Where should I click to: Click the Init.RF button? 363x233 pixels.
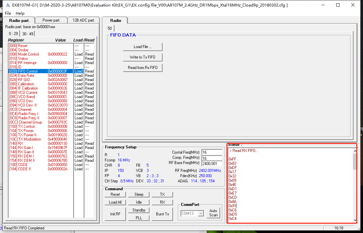[115, 214]
